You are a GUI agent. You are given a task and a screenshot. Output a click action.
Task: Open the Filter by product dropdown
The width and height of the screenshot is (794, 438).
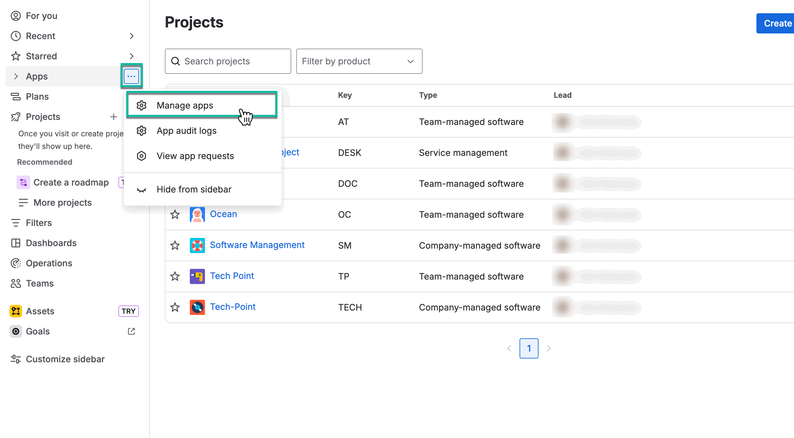coord(359,61)
